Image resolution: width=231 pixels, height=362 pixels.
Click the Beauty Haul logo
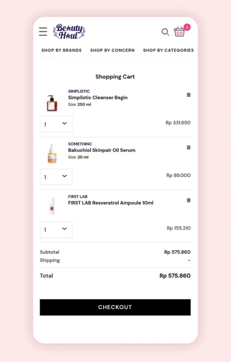coord(69,32)
